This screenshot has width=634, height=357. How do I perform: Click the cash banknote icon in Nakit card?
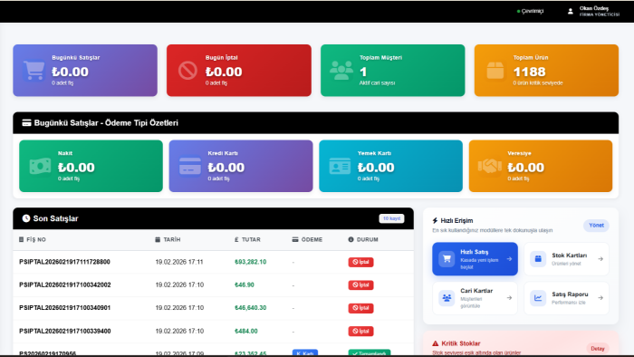coord(40,166)
